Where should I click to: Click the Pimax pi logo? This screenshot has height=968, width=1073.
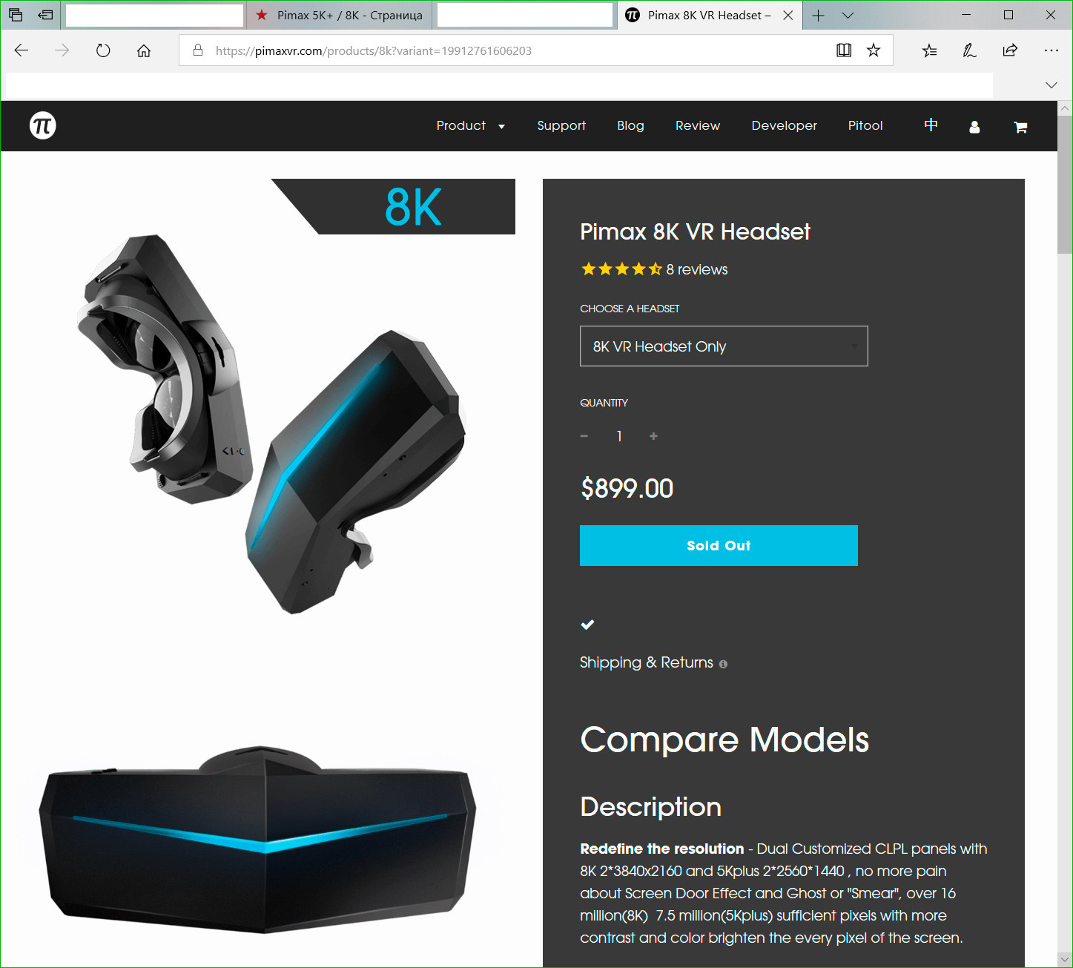click(x=43, y=125)
